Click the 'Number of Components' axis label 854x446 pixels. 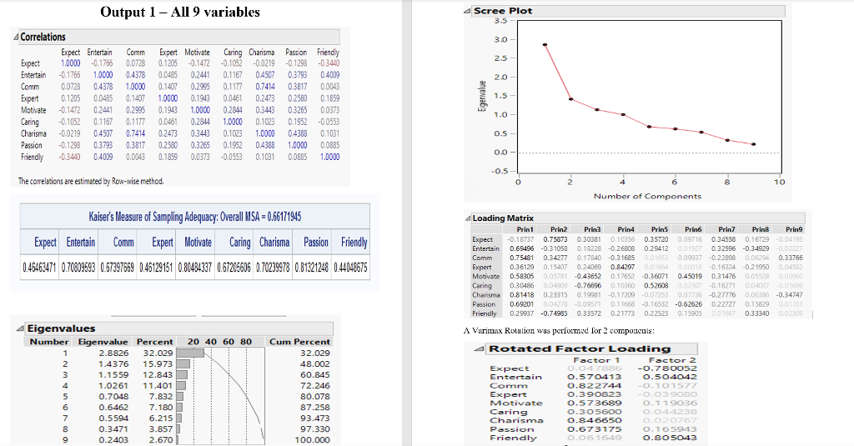[647, 197]
